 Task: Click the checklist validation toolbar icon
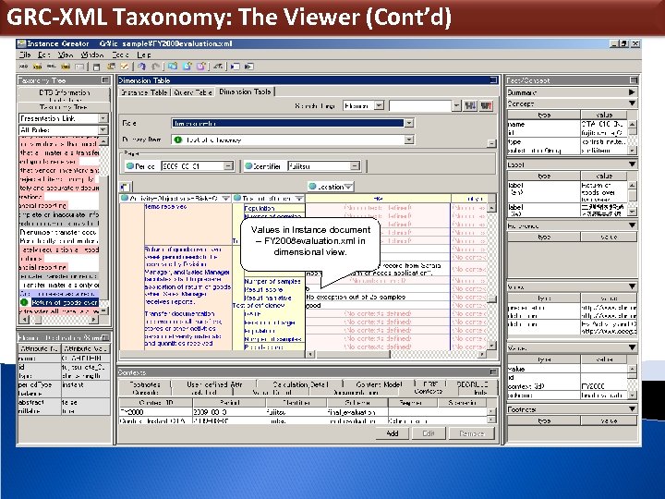pyautogui.click(x=125, y=67)
